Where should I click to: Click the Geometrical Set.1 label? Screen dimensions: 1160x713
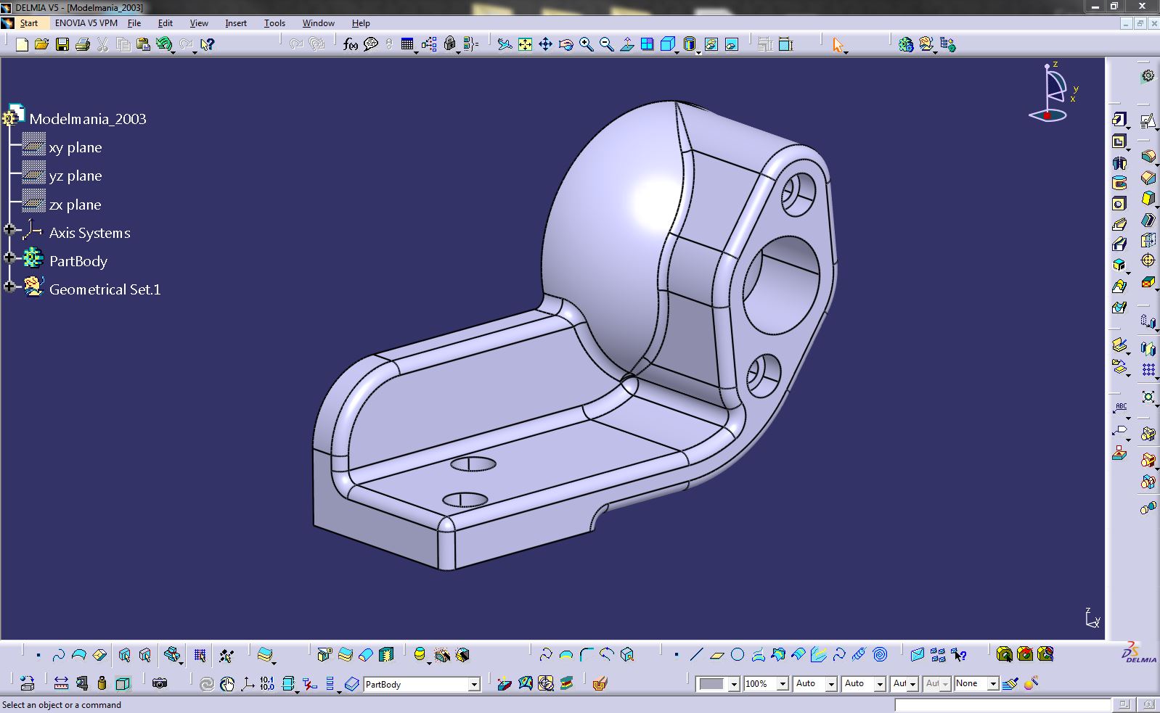click(x=105, y=289)
